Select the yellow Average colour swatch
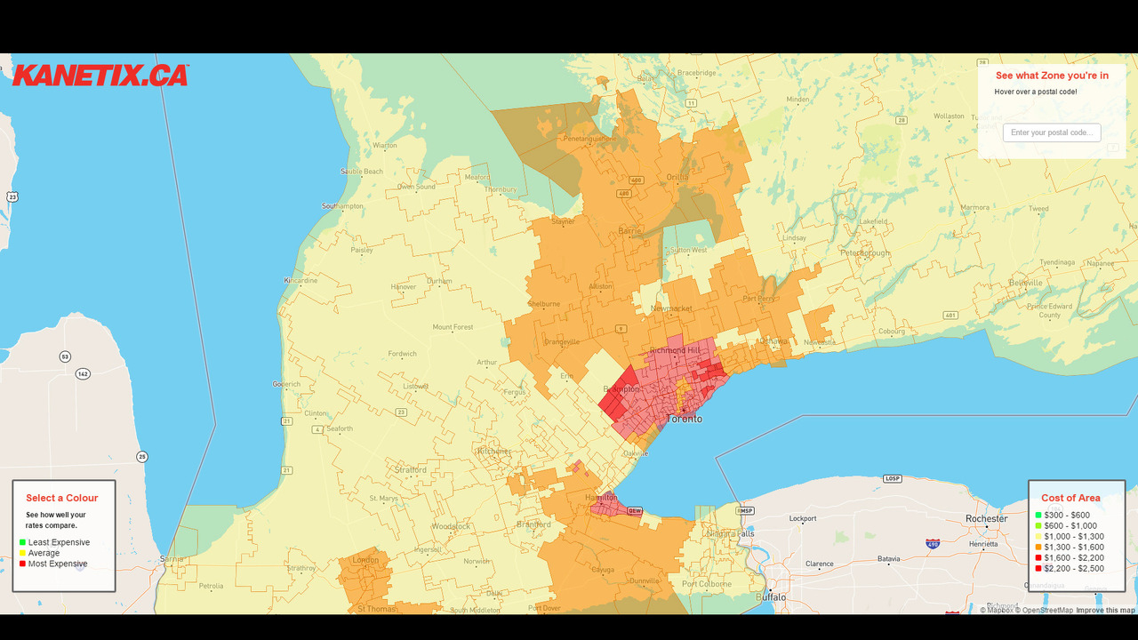This screenshot has width=1138, height=640. pyautogui.click(x=22, y=553)
